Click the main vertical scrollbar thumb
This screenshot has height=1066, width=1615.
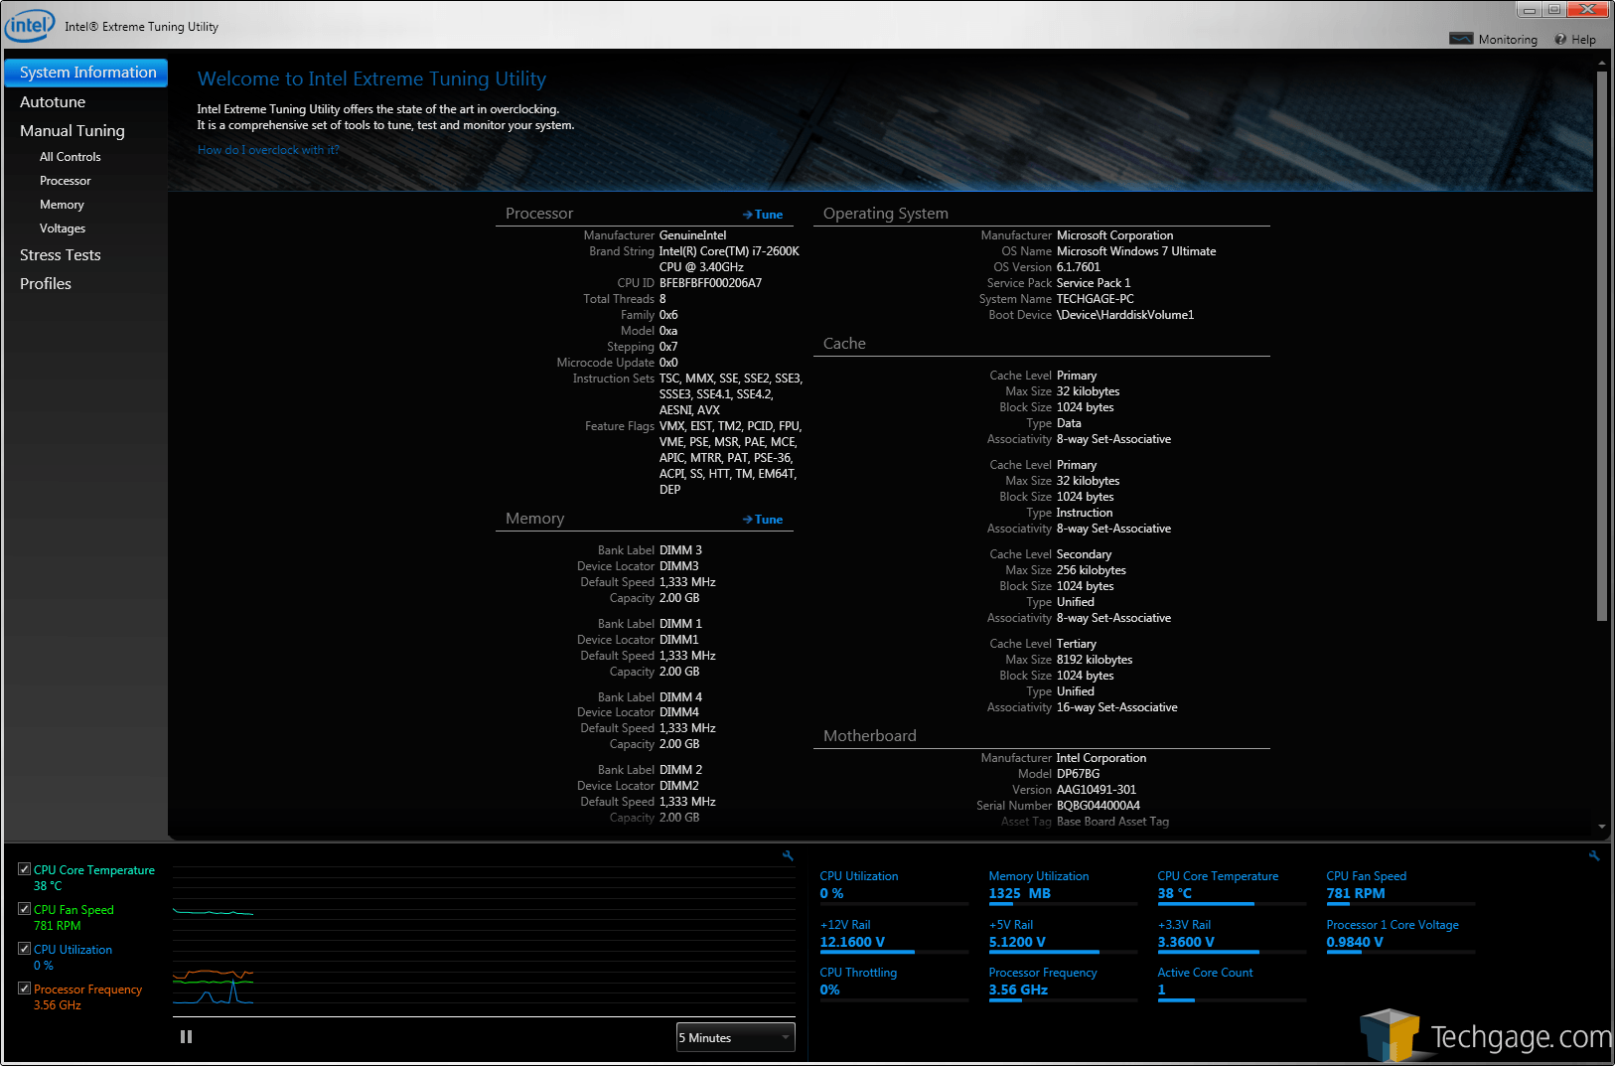tap(1601, 346)
